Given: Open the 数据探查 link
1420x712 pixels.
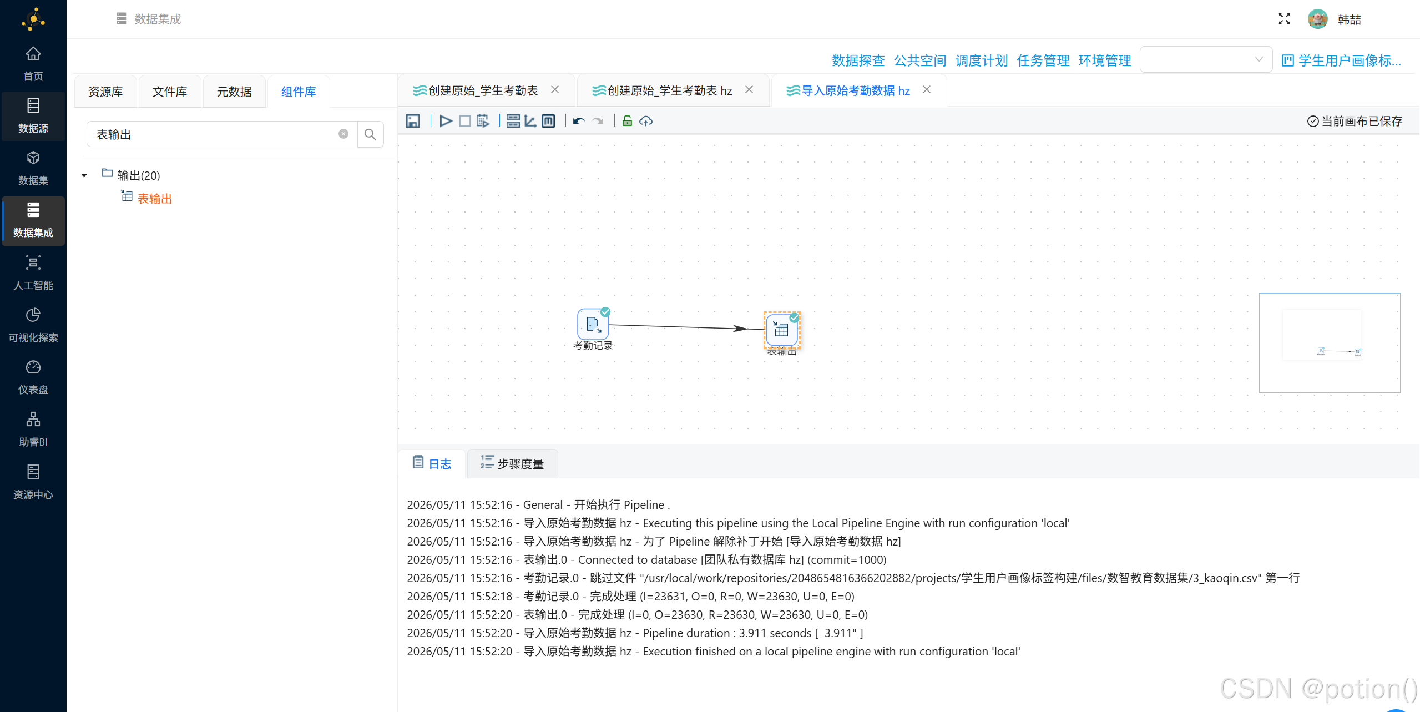Looking at the screenshot, I should tap(858, 60).
